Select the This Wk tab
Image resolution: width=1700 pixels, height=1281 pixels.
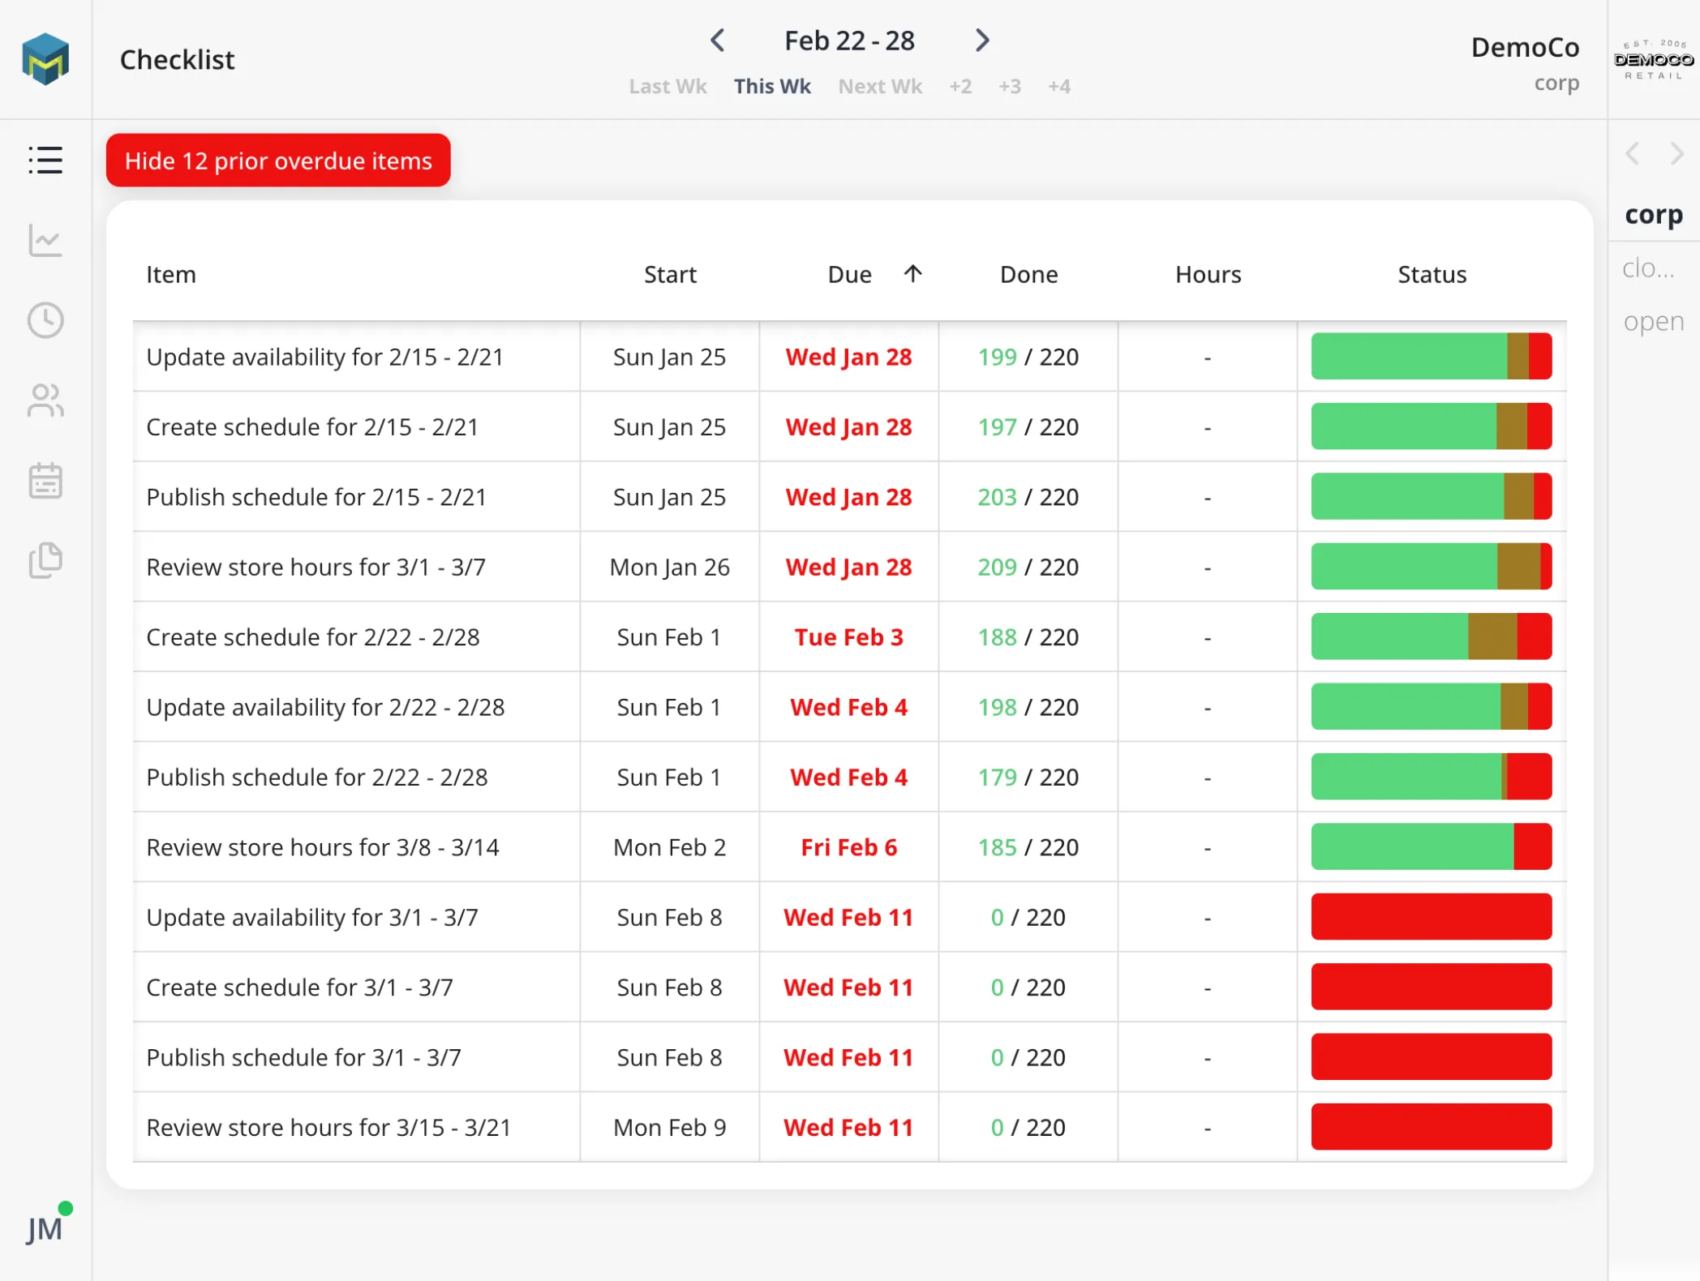click(x=772, y=86)
